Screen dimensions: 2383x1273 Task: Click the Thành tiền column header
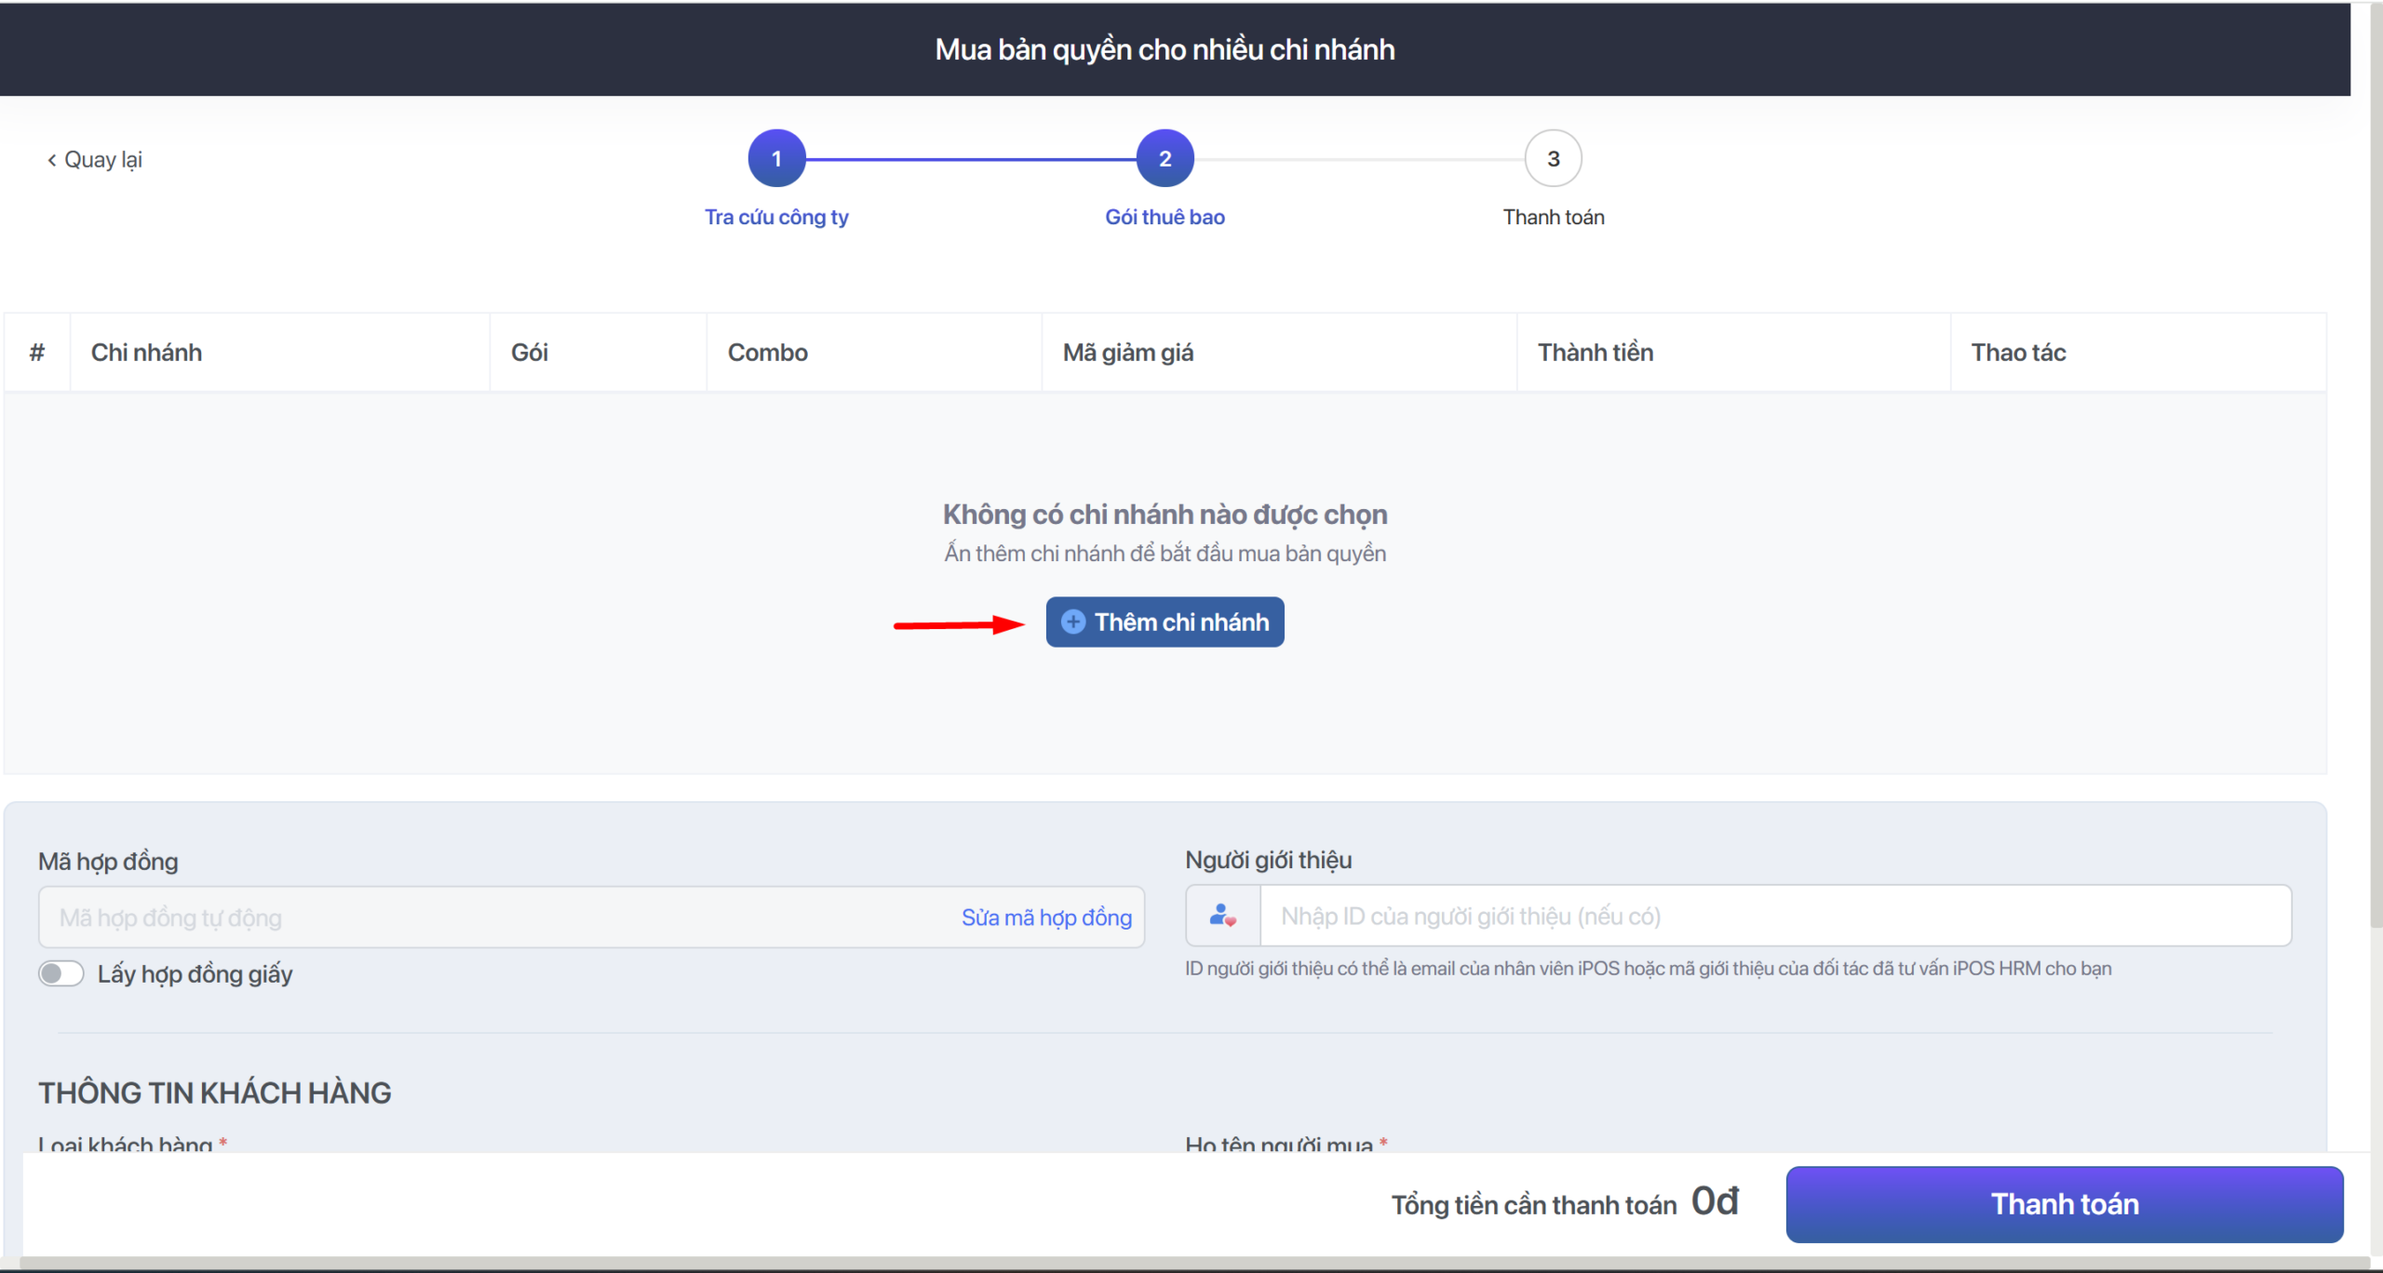[x=1595, y=353]
